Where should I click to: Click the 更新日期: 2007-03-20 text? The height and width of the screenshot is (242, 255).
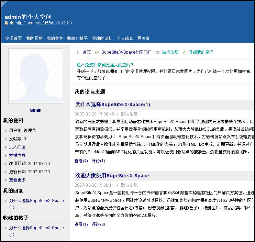[30, 172]
